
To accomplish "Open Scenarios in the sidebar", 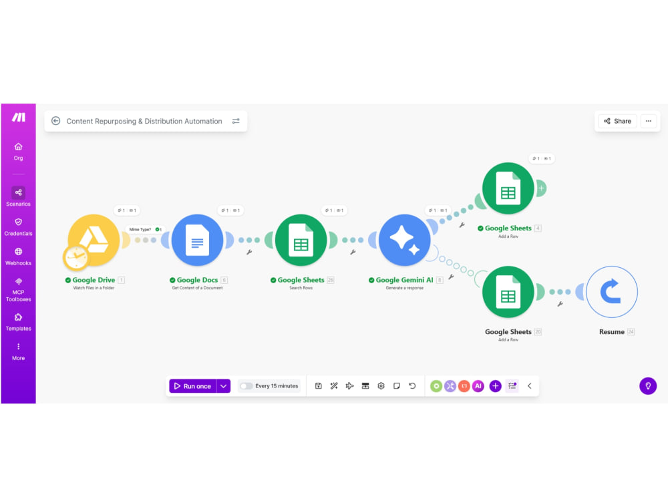I will point(18,197).
